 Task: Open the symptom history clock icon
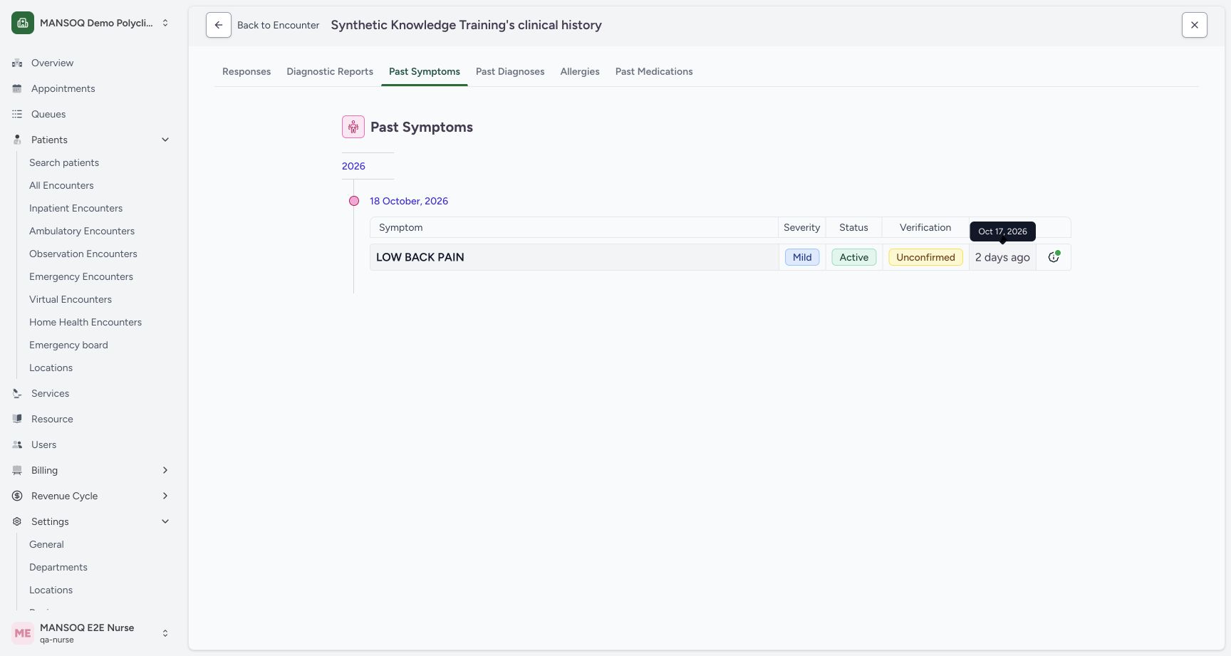(x=1054, y=257)
